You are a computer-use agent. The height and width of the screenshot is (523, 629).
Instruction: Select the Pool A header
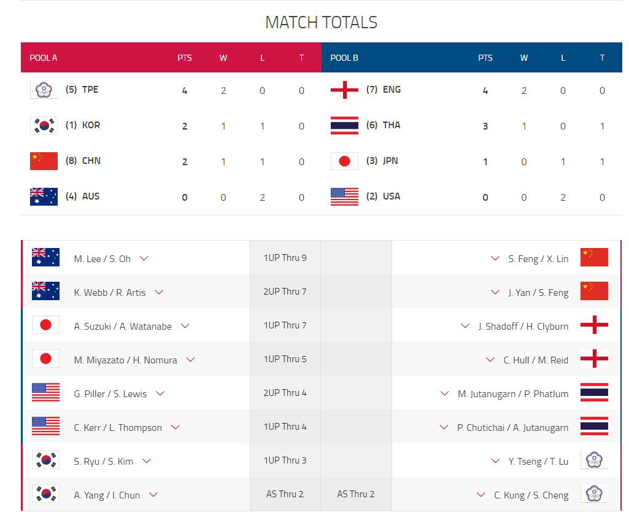[44, 58]
